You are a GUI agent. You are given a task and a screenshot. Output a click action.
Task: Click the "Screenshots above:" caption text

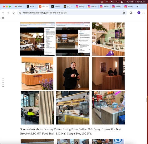[x=32, y=129]
